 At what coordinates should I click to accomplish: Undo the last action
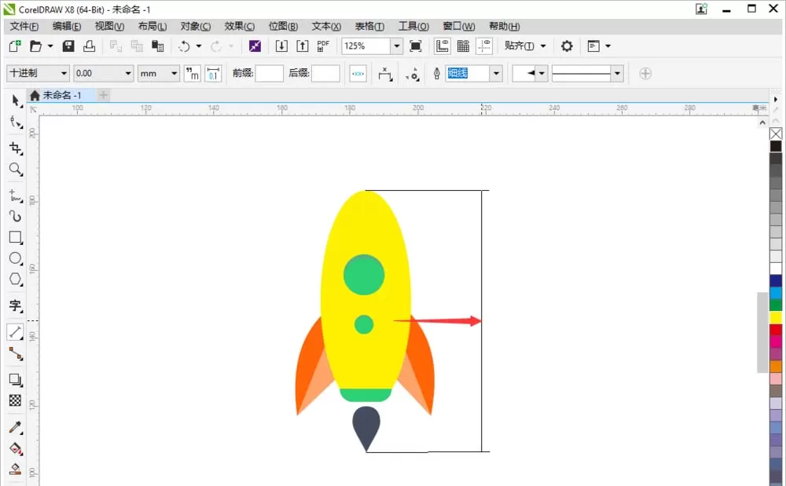[x=185, y=46]
